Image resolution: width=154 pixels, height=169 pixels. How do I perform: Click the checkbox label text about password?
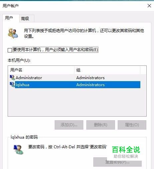pyautogui.click(x=55, y=50)
